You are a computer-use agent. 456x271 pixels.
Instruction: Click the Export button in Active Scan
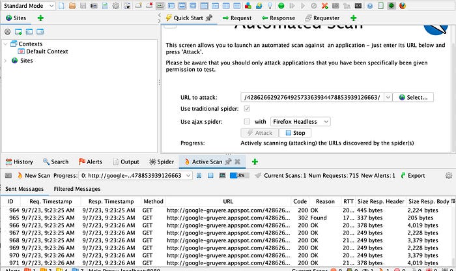(413, 176)
